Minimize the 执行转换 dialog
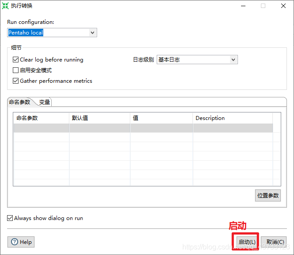The height and width of the screenshot is (255, 294). tap(243, 6)
